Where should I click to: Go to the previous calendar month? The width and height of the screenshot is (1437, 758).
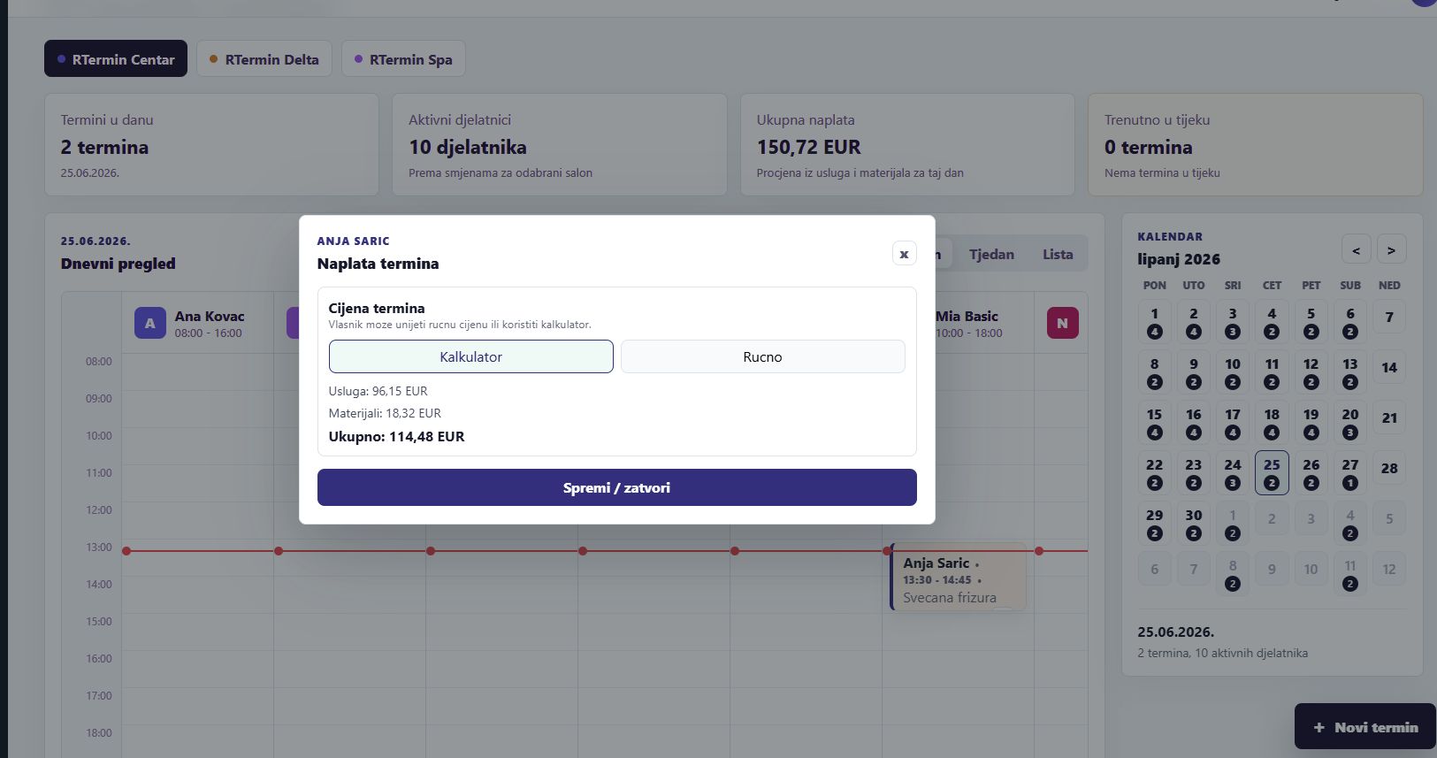pyautogui.click(x=1357, y=249)
